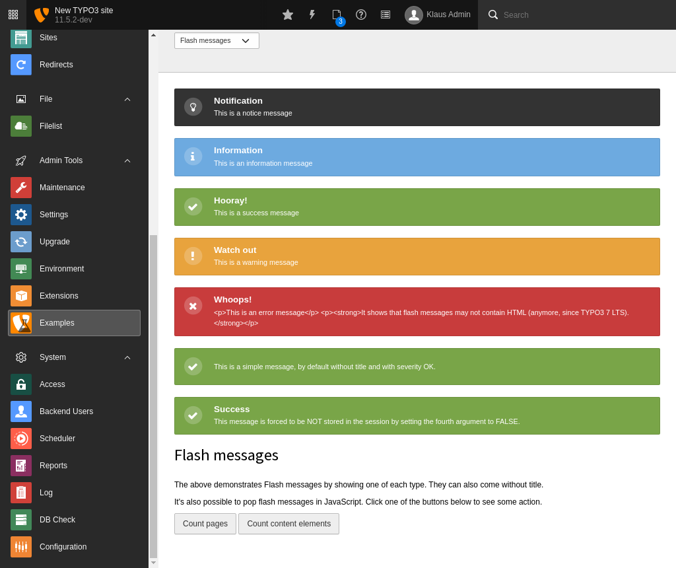Open the Klaus Admin user menu
The width and height of the screenshot is (676, 568).
(x=438, y=15)
